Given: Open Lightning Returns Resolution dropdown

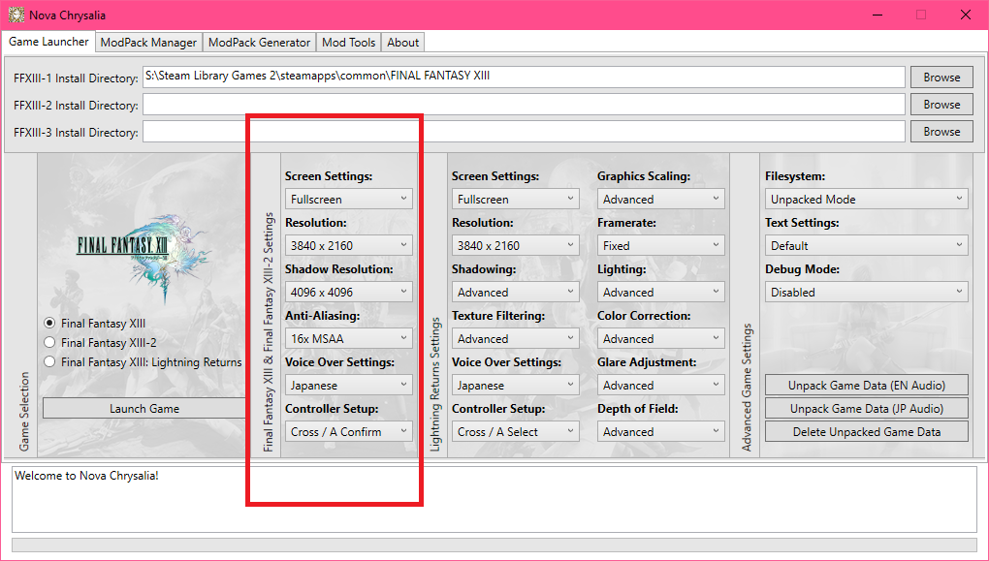Looking at the screenshot, I should click(515, 246).
